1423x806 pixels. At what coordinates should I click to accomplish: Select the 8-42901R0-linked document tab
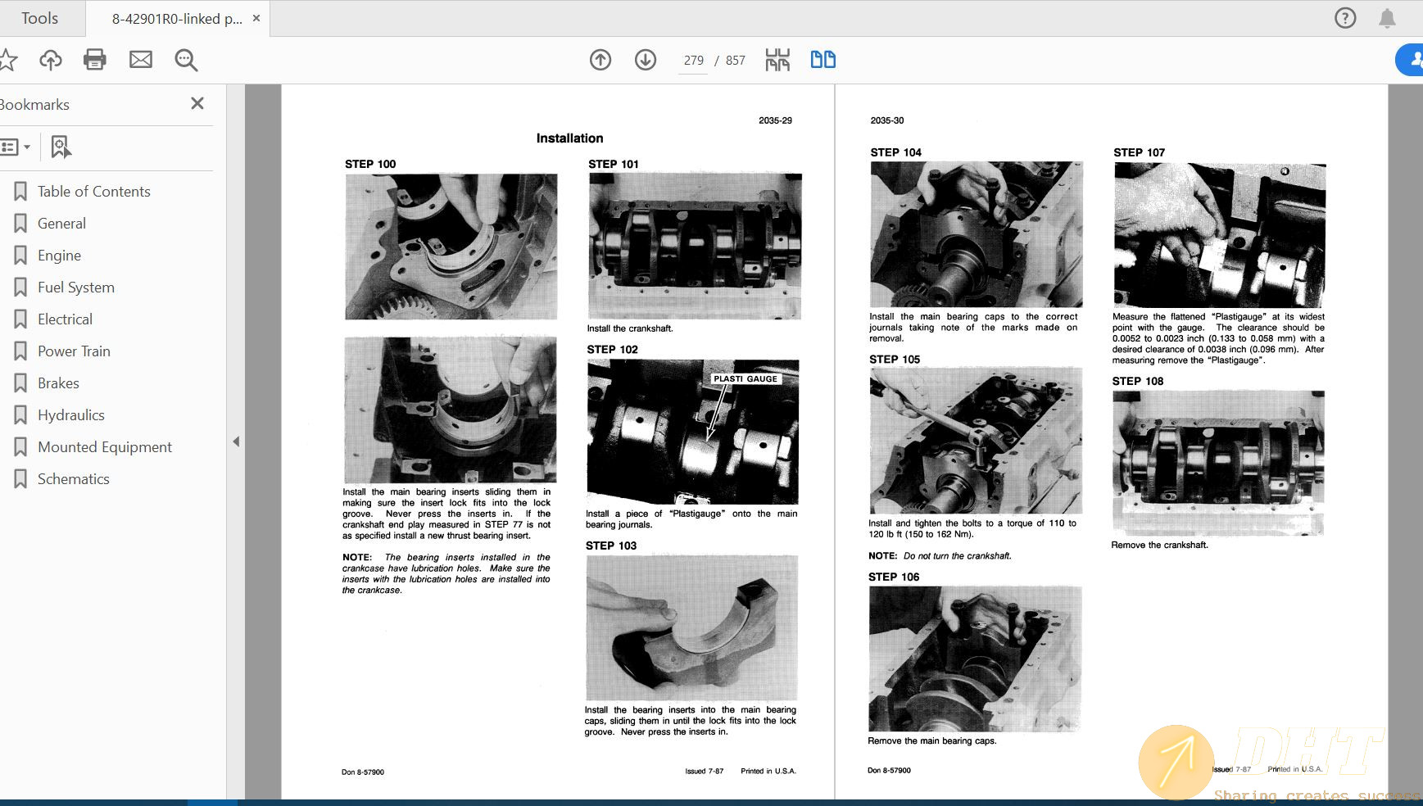[176, 18]
